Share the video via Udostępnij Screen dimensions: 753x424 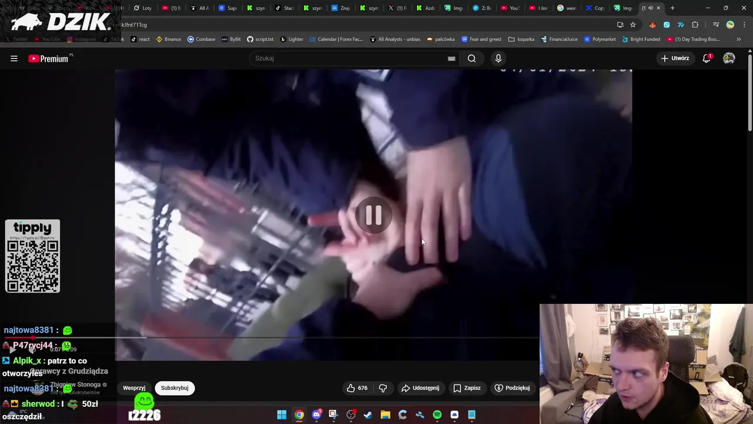pyautogui.click(x=420, y=388)
